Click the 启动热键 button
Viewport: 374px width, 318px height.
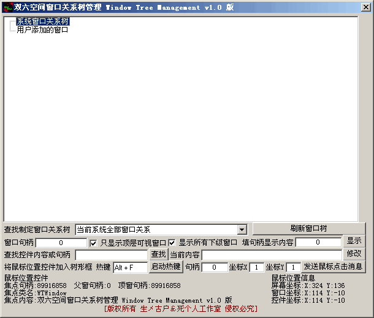point(166,267)
